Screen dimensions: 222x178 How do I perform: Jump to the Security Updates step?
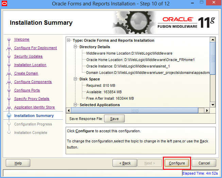[x=28, y=56]
